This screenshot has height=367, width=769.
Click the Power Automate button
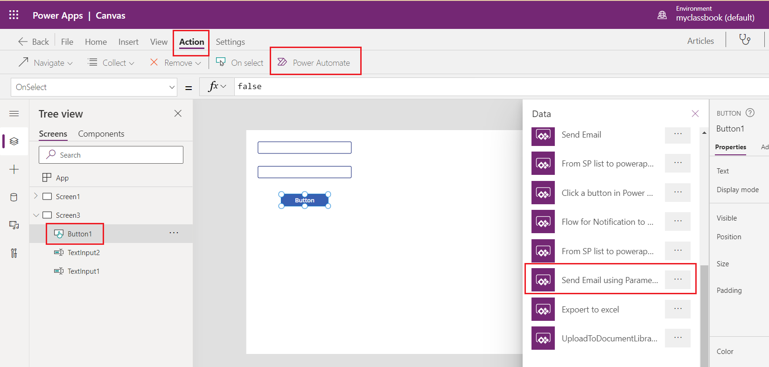click(x=314, y=62)
